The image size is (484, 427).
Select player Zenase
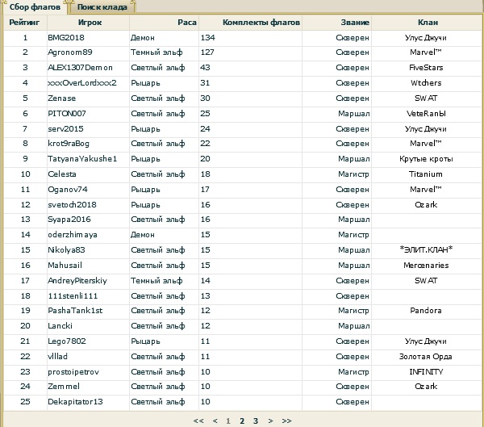click(61, 98)
